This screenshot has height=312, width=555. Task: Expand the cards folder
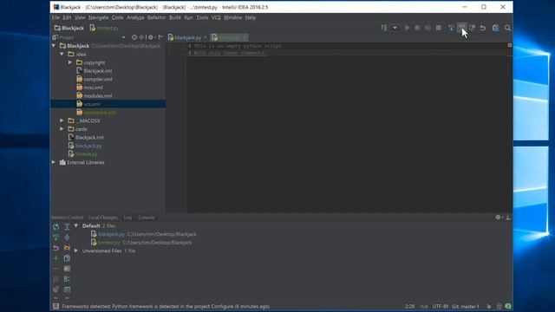pyautogui.click(x=62, y=129)
